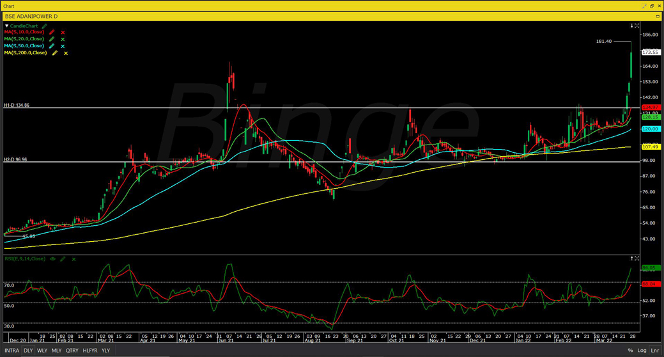Viewport: 664px width, 357px height.
Task: Select the RSI(E,9,14,Close) legend label
Action: 25,258
